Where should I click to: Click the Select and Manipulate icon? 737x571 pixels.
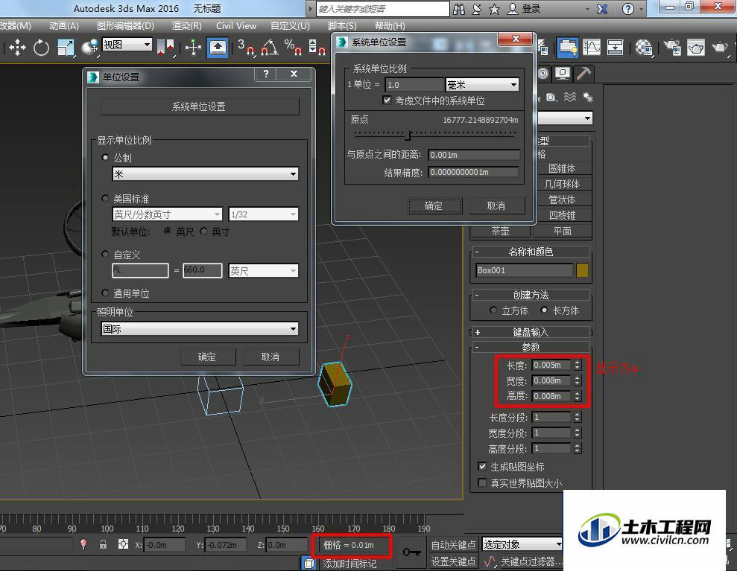point(193,48)
